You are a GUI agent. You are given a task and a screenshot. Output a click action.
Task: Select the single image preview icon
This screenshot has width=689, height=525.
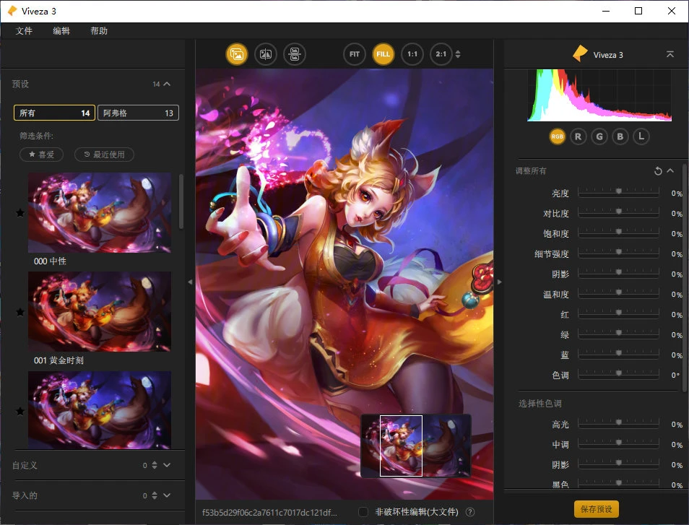point(237,53)
